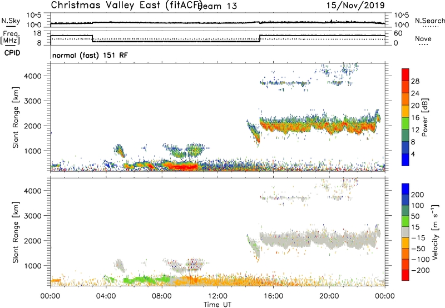The width and height of the screenshot is (445, 308).
Task: Click the "20" label on the power colorbar
Action: coord(415,106)
